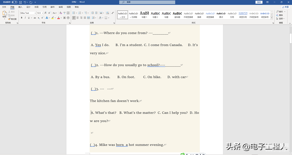Viewport: 292px width, 155px height.
Task: Center align the paragraph
Action: tap(77, 18)
